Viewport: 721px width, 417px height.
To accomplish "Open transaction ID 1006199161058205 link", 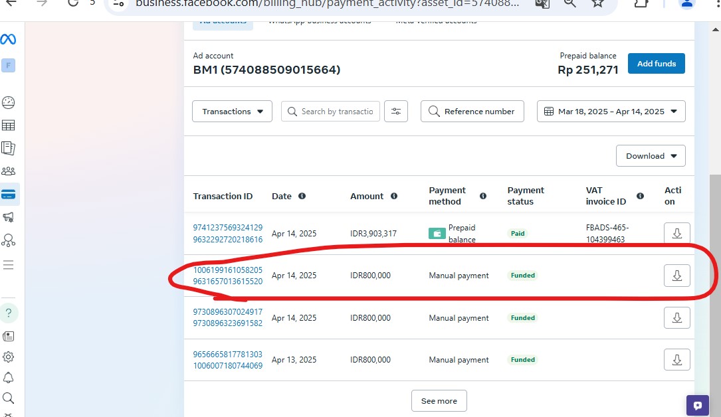I will point(227,270).
